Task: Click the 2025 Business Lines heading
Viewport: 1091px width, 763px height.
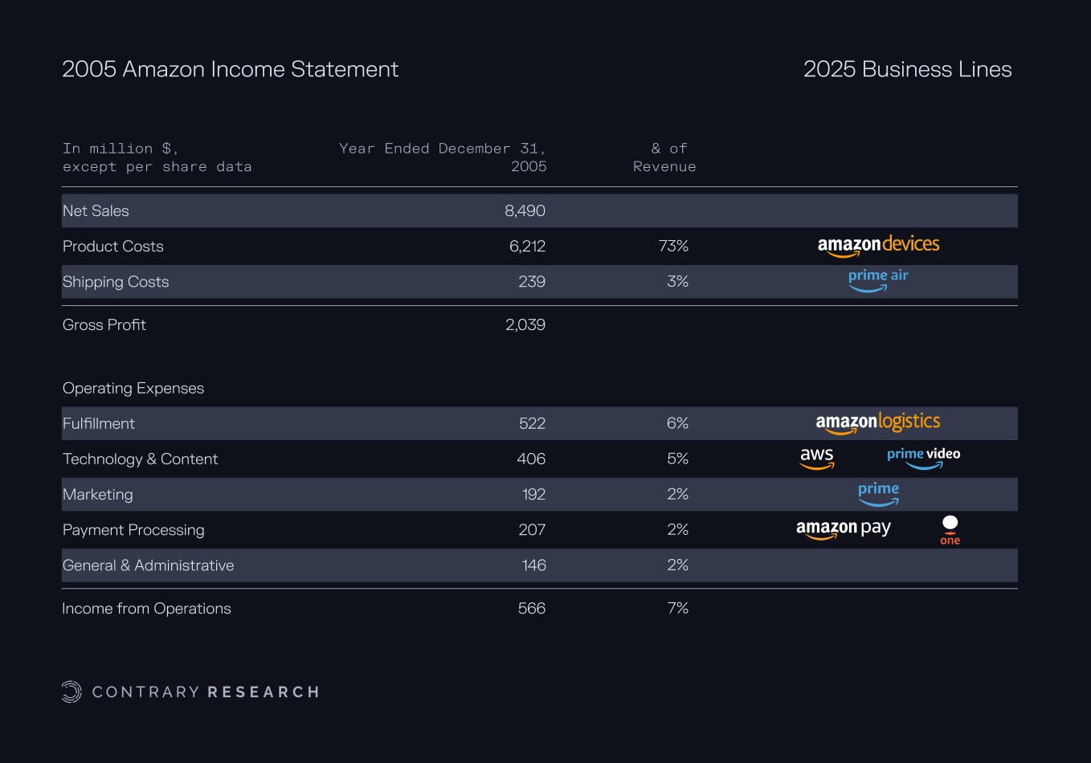Action: click(x=907, y=70)
